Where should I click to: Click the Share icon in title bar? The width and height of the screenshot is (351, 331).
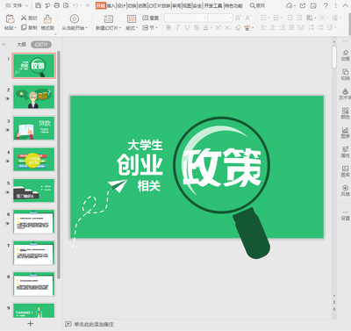click(x=303, y=5)
